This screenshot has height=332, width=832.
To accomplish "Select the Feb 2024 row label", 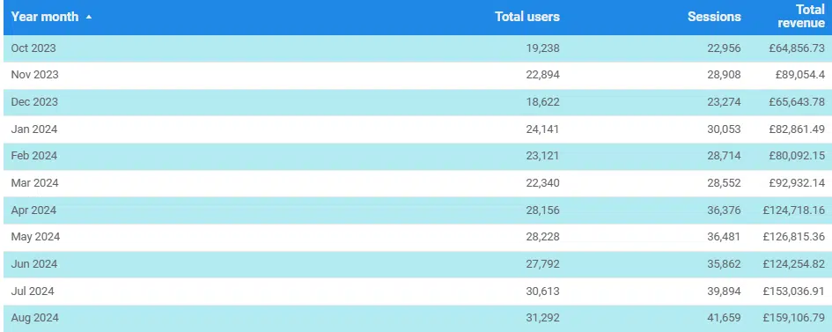I will point(34,156).
